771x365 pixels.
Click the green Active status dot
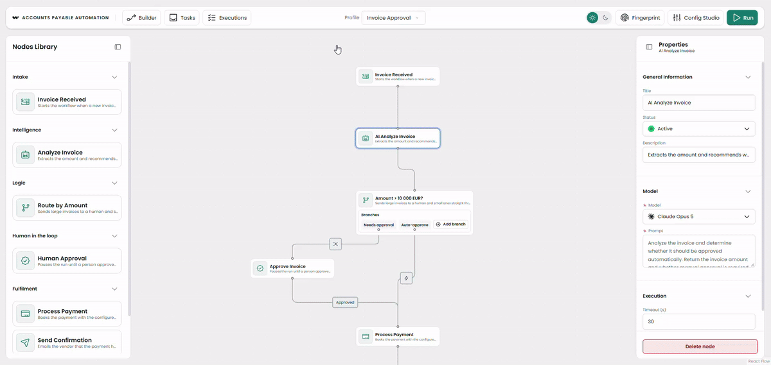click(x=651, y=129)
